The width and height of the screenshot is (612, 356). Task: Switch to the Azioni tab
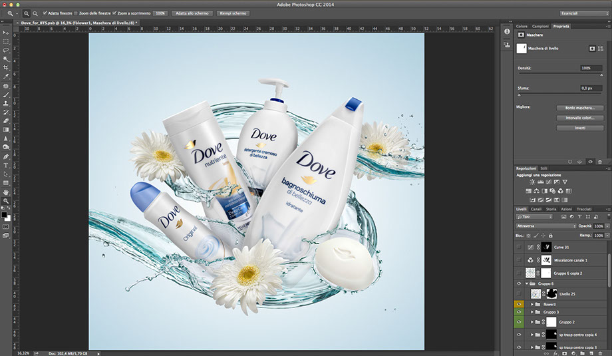point(566,209)
